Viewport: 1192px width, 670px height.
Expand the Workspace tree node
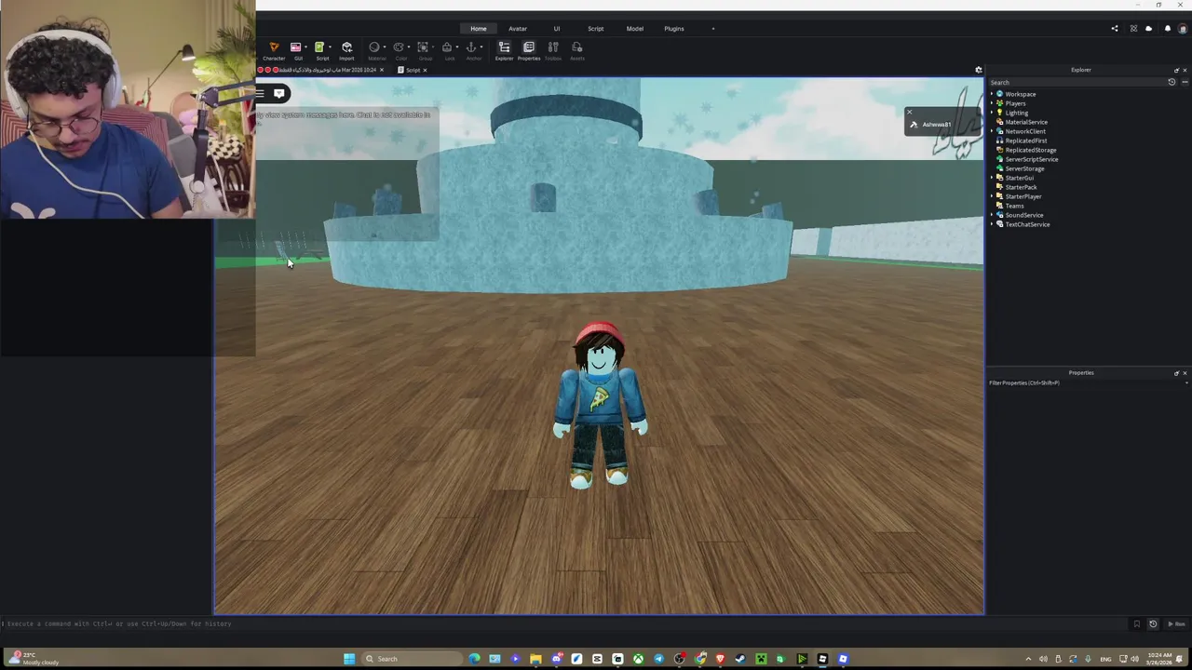click(992, 94)
